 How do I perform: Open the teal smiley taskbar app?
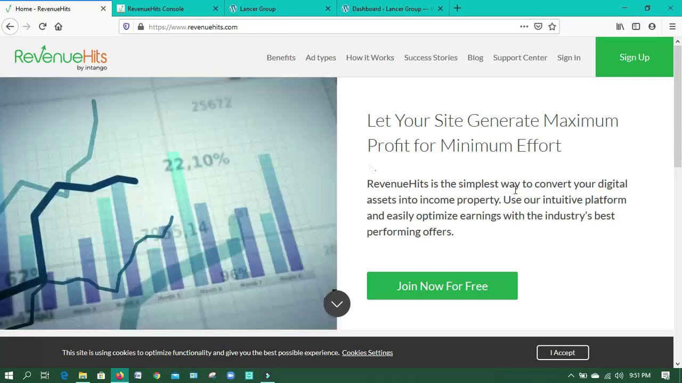coord(249,376)
